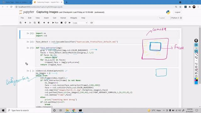Click the def face_extractor code cell
Screen dimensions: 201x113
coord(107,56)
